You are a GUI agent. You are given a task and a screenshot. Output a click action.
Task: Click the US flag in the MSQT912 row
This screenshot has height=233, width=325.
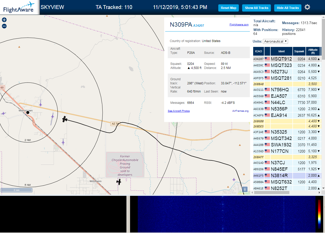click(267, 59)
